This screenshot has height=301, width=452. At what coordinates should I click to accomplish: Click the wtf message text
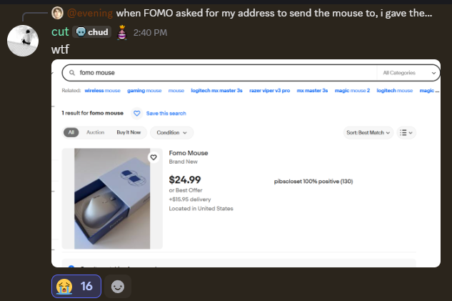(60, 49)
